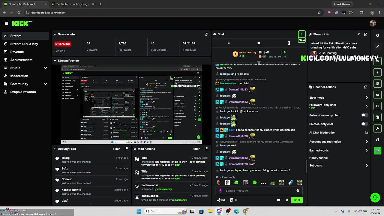Click missmeensy in the backwoodsz unbanned entry
Viewport: 384px width, 216px height.
pyautogui.click(x=164, y=189)
